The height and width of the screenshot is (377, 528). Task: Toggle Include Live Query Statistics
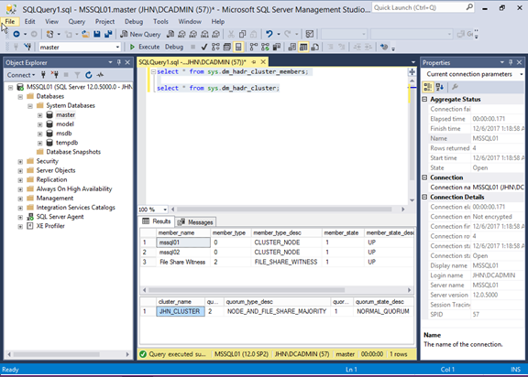(265, 47)
